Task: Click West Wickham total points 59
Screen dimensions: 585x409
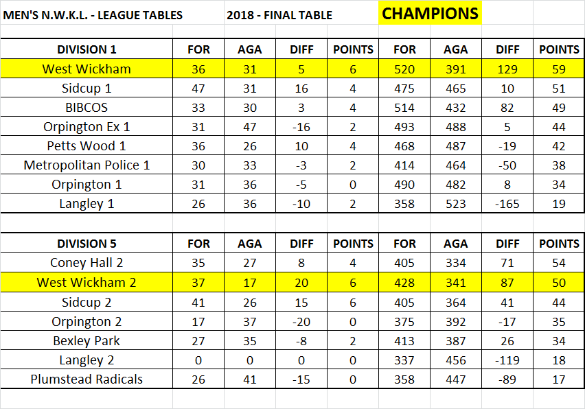Action: (559, 69)
